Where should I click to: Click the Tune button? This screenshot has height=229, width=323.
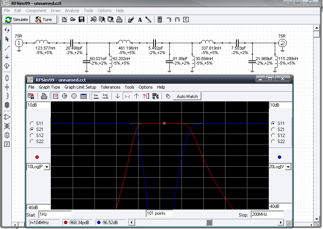[x=43, y=20]
